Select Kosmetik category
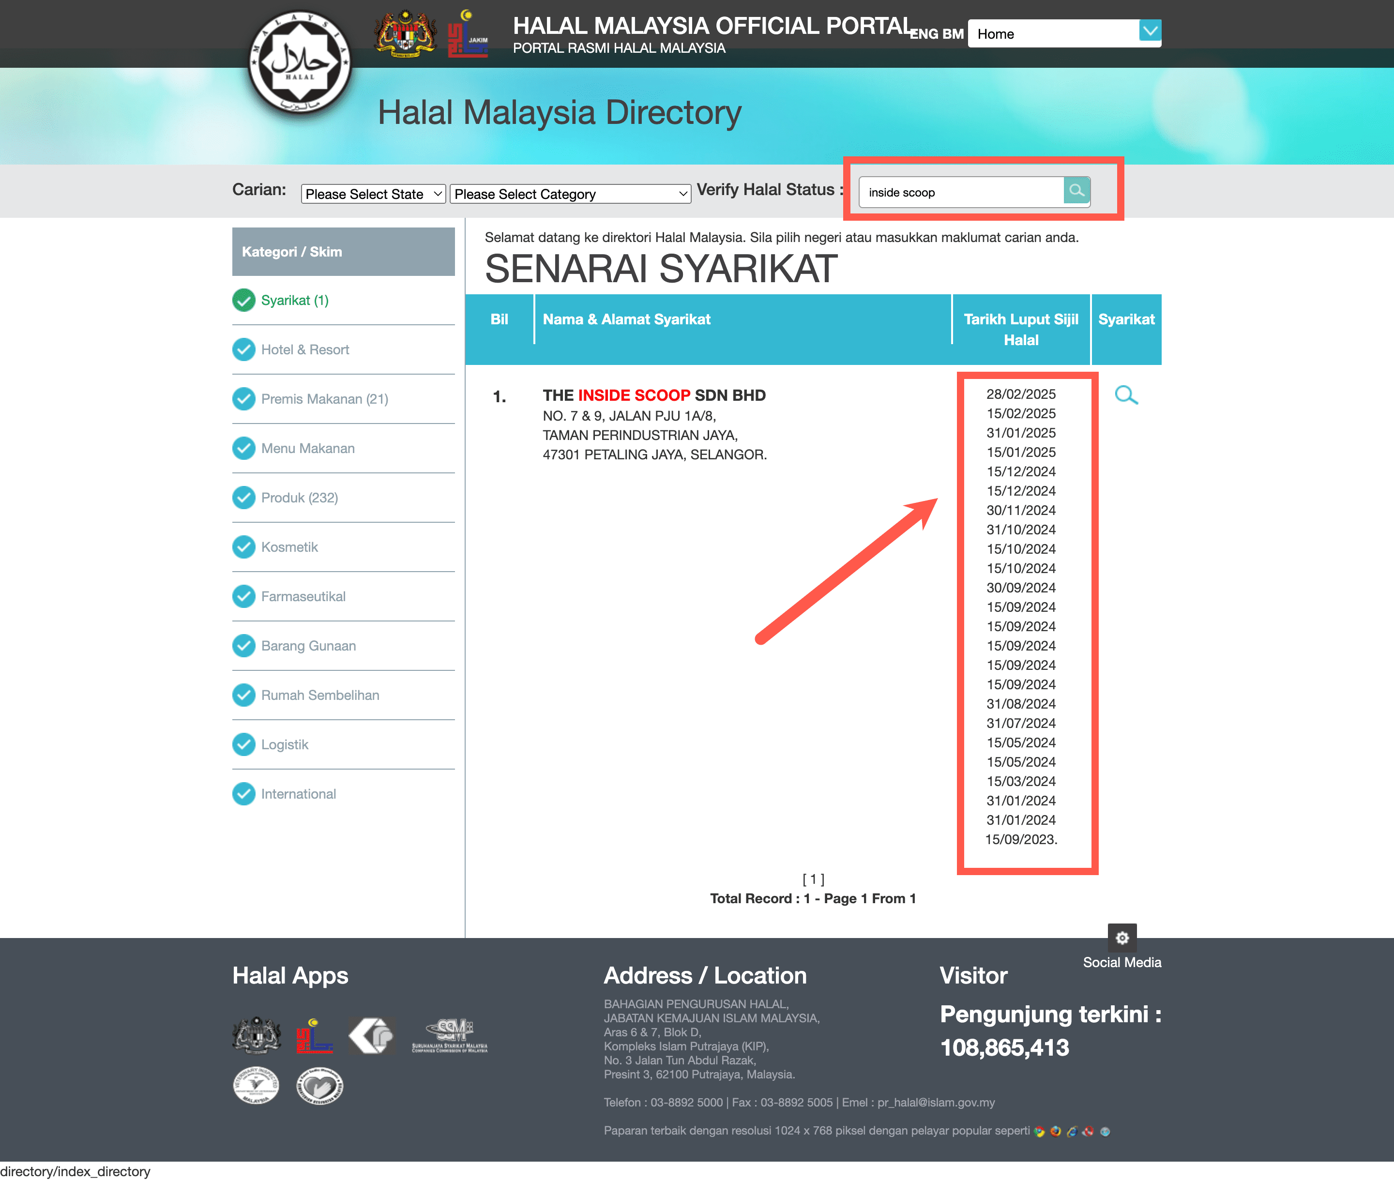The width and height of the screenshot is (1394, 1181). click(x=289, y=547)
